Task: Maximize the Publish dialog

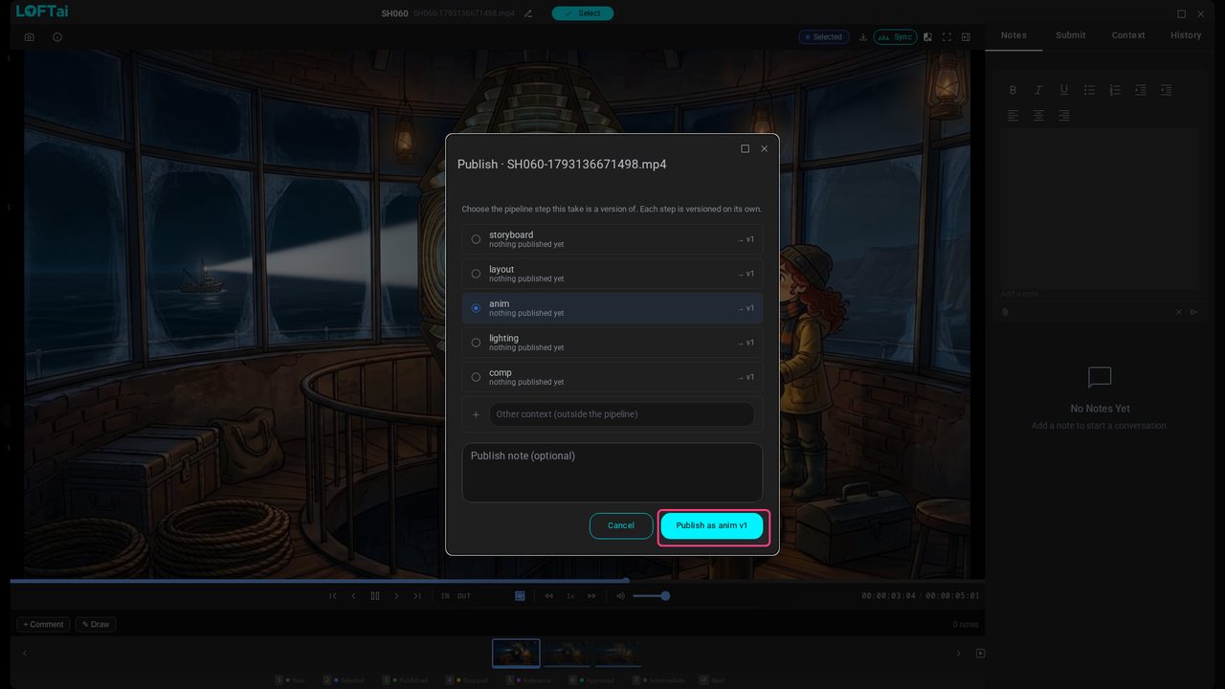Action: pos(746,148)
